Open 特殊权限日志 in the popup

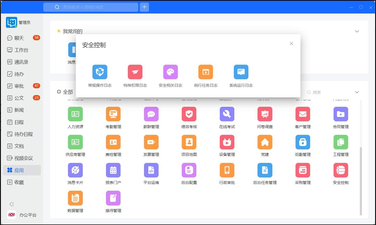(x=135, y=72)
